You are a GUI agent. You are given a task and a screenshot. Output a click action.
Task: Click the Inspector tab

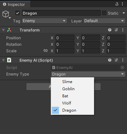[15, 4]
